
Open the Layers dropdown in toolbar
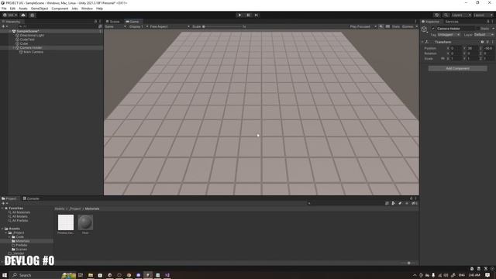pyautogui.click(x=461, y=15)
